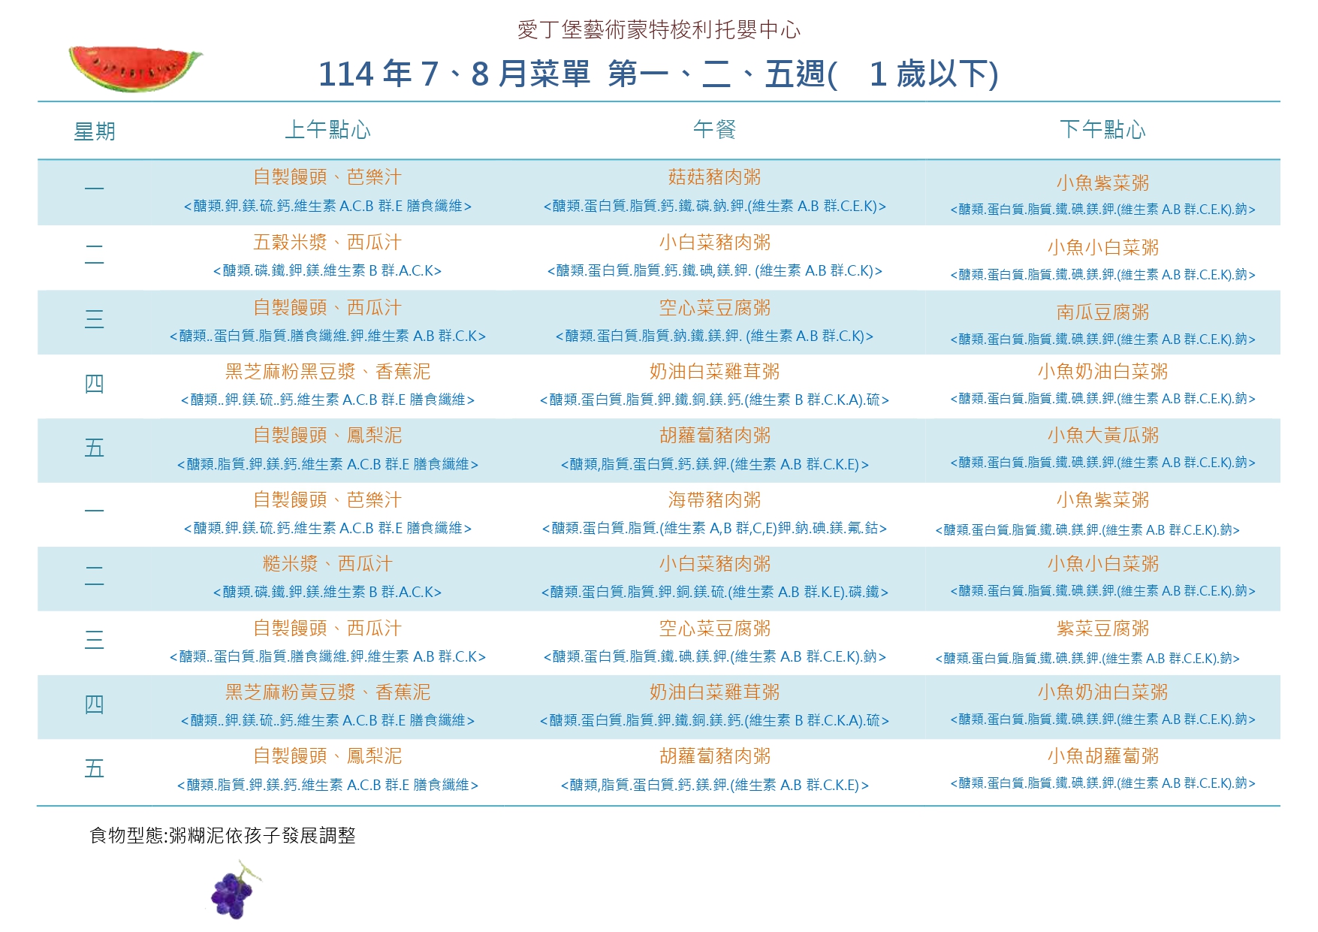Click snack 黑芝麻粉黃豆漿、香蕉泥
The width and height of the screenshot is (1318, 932).
click(x=327, y=692)
